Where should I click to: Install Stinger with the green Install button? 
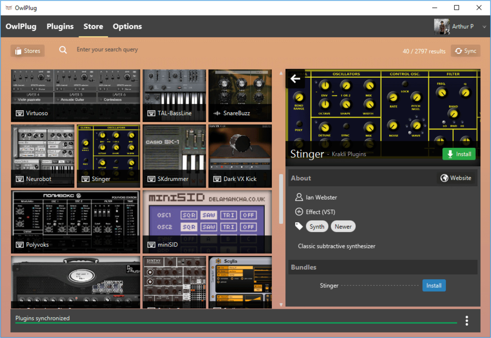pyautogui.click(x=459, y=154)
